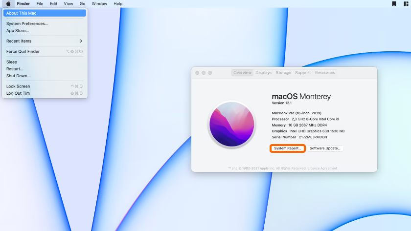The image size is (411, 231).
Task: Expand the Recent Items submenu arrow
Action: [x=81, y=41]
